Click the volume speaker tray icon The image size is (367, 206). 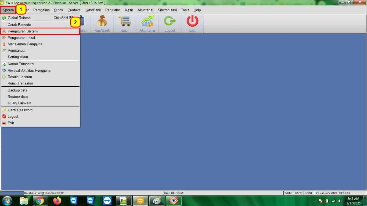340,201
